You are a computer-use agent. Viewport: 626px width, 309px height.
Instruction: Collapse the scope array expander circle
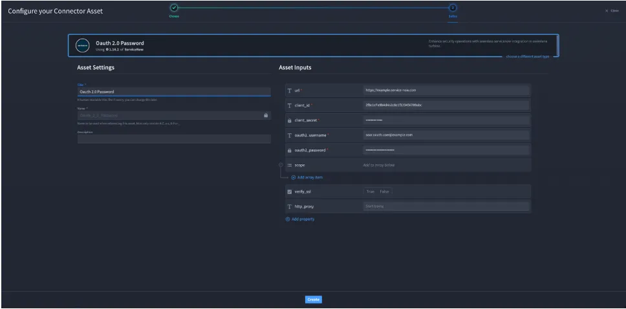click(x=281, y=165)
